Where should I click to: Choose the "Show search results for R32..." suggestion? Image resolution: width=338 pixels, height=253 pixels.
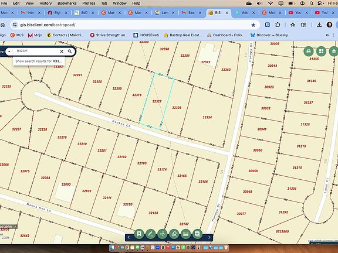(x=39, y=61)
